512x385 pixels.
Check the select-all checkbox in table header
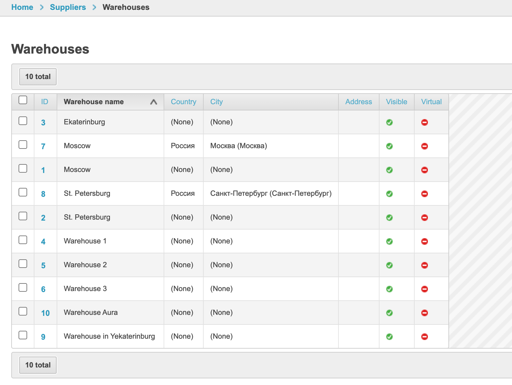23,100
